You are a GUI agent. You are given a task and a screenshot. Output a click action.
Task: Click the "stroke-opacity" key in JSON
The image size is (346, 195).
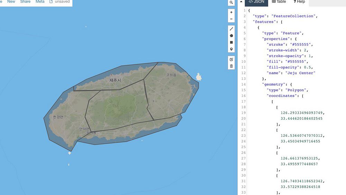[285, 56]
